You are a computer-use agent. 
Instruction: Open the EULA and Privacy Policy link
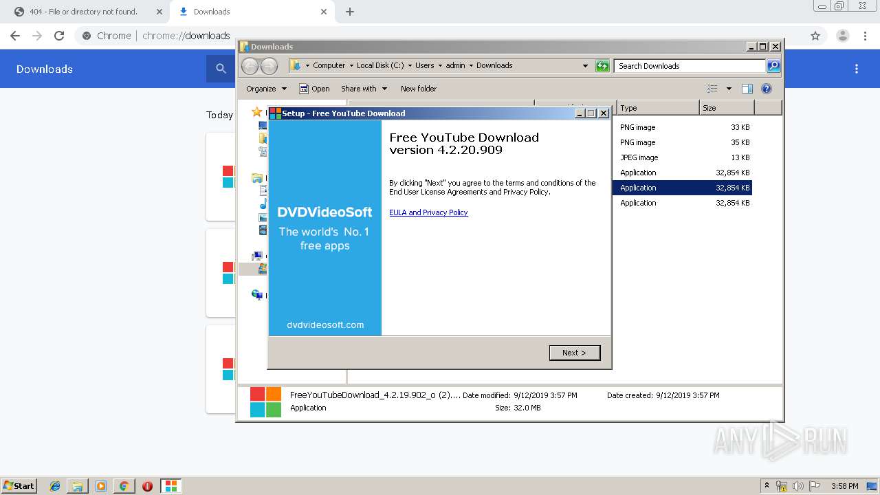click(x=428, y=212)
